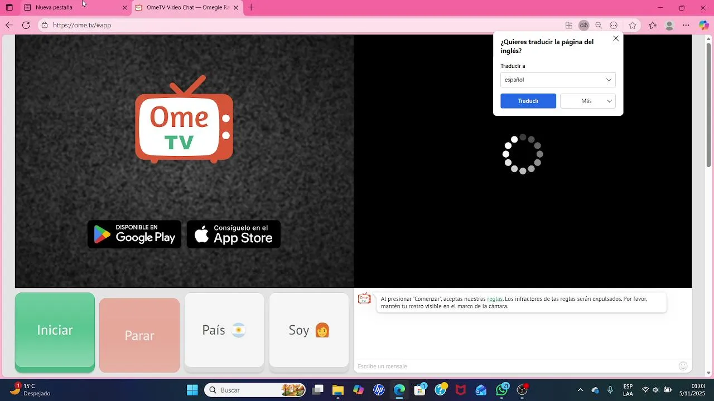
Task: Close the Nueva pestaña tab
Action: (x=124, y=8)
